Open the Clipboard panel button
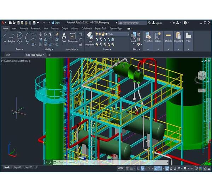 coord(178,41)
